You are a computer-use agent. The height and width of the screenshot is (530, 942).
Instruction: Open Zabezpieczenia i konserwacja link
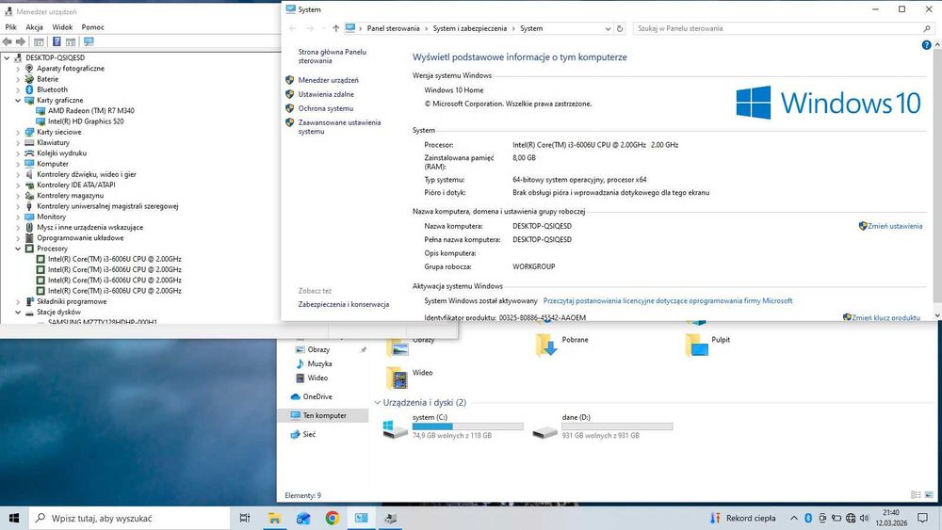coord(344,304)
